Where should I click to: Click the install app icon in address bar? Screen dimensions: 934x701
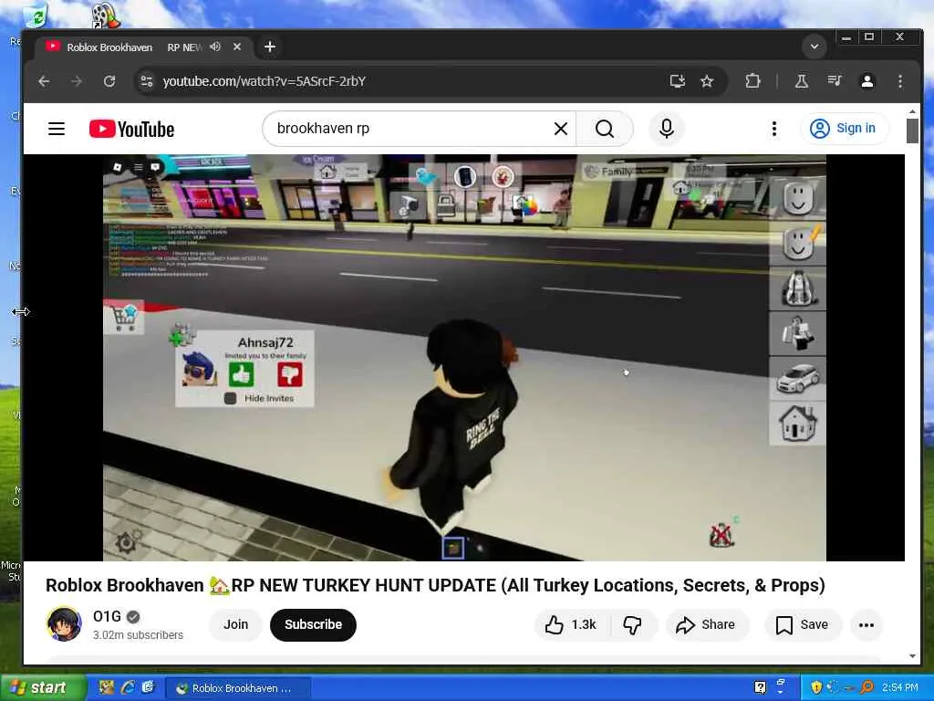tap(678, 81)
